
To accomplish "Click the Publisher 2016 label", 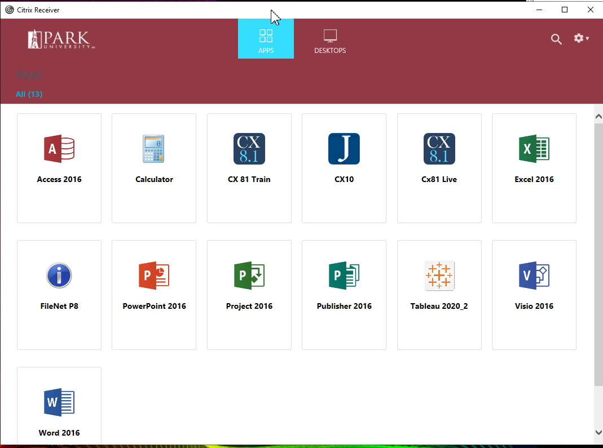I will click(344, 306).
